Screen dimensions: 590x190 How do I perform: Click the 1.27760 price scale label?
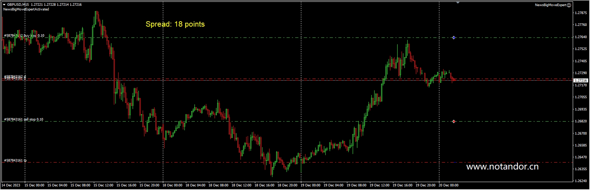581,25
